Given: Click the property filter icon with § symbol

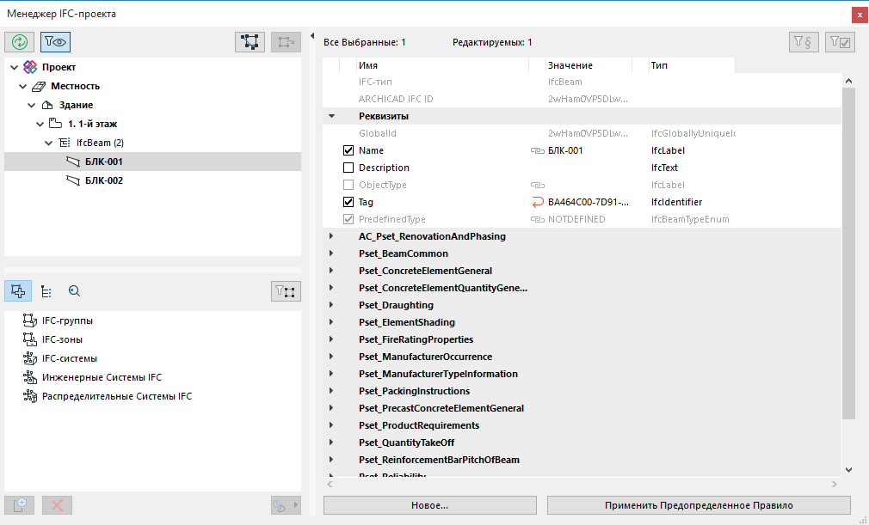Looking at the screenshot, I should coord(804,42).
